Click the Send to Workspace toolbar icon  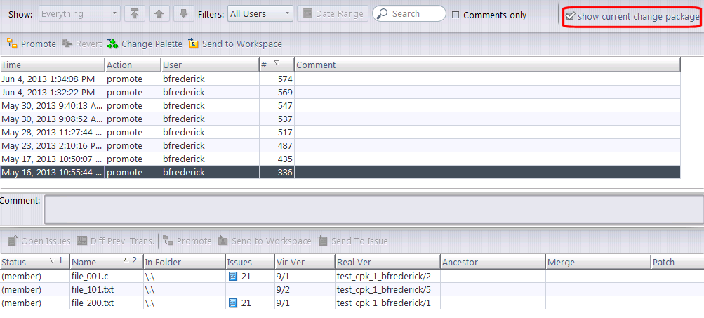coord(194,44)
